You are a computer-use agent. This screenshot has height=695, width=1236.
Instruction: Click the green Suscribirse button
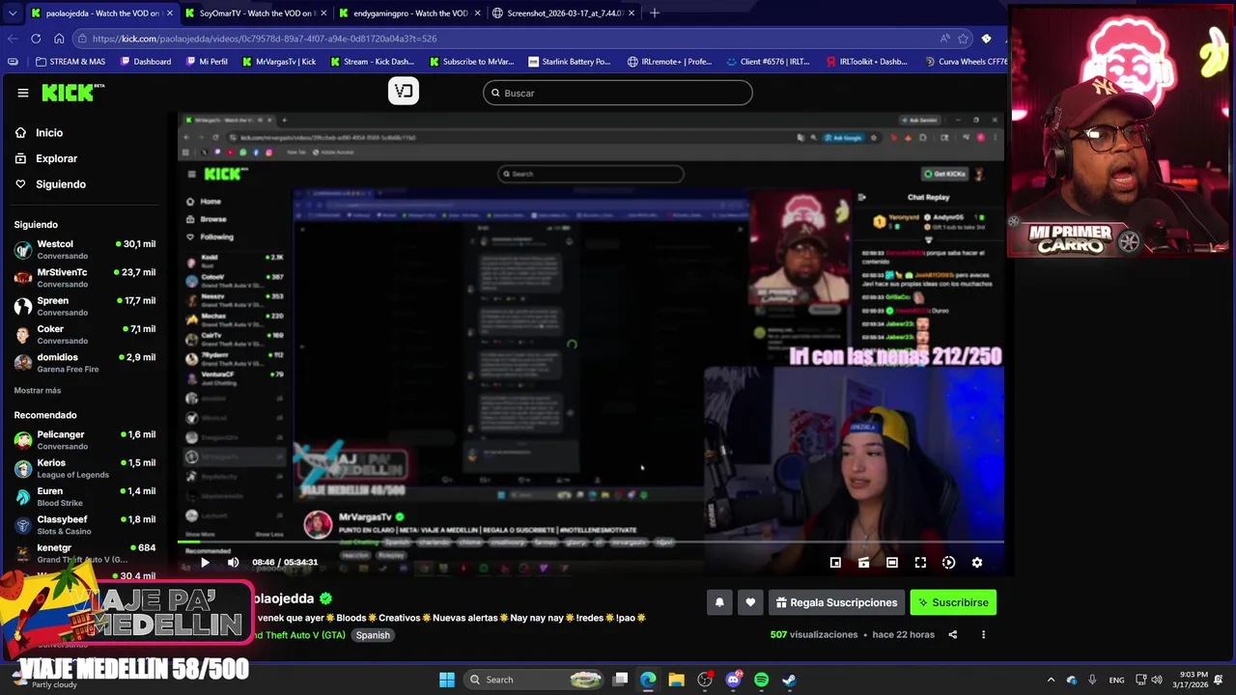tap(953, 602)
